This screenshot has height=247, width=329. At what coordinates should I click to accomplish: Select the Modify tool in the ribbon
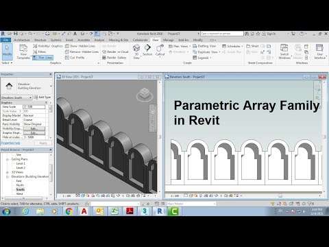point(7,51)
